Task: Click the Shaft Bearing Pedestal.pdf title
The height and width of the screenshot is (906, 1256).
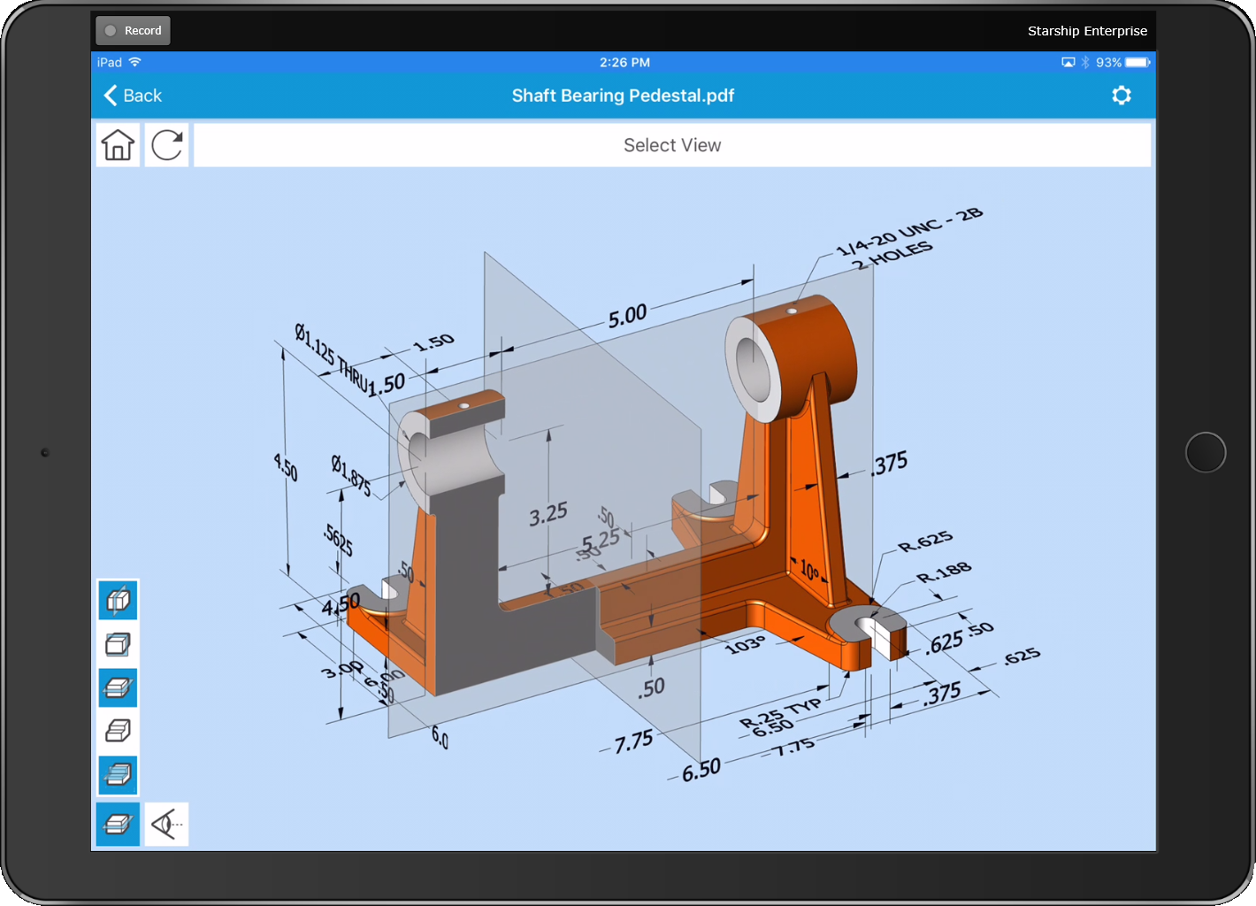Action: click(x=623, y=96)
